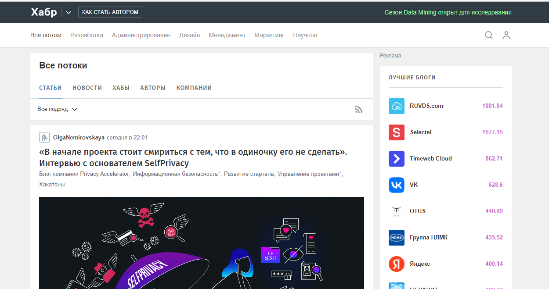Click the OTUS blog logo

[397, 211]
